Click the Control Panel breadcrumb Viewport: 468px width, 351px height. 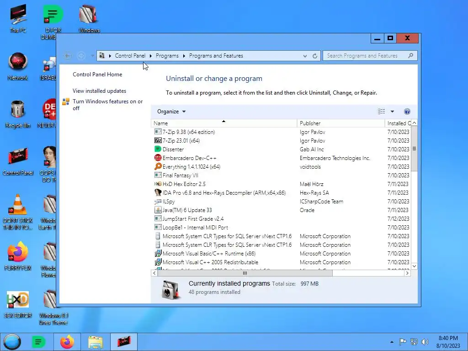pyautogui.click(x=130, y=56)
